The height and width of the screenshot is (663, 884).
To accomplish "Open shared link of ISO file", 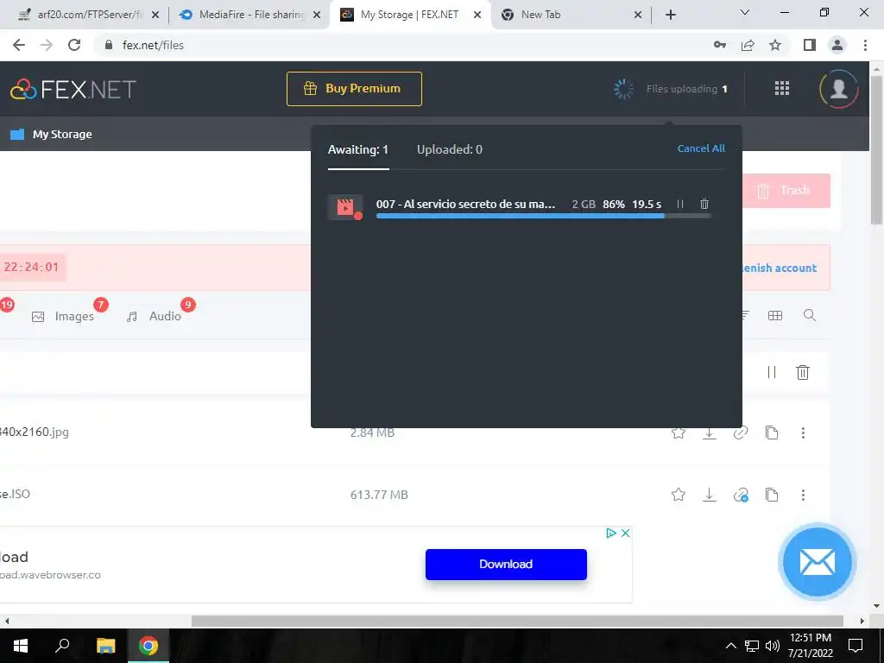I will 740,495.
